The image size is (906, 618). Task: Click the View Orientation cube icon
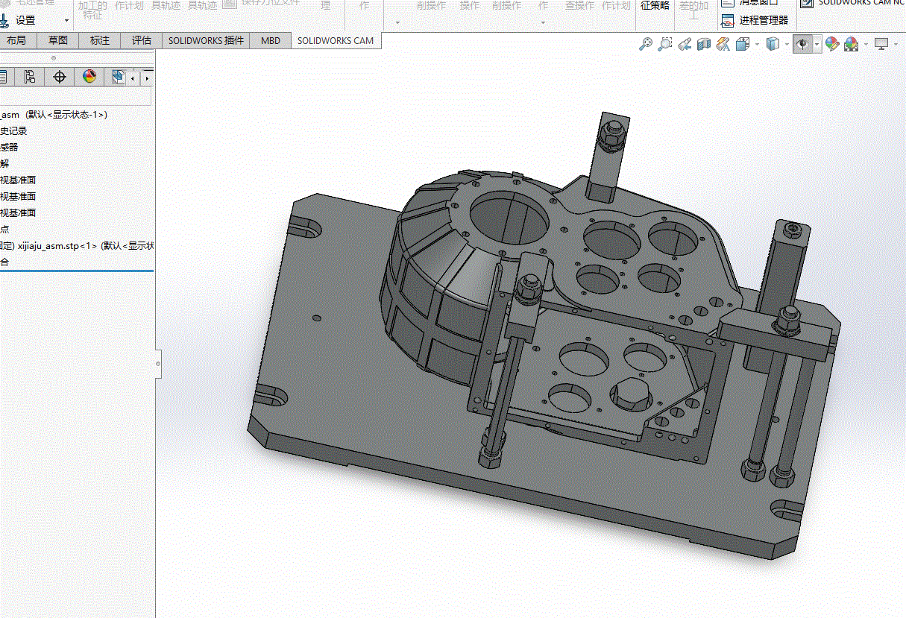(x=743, y=45)
